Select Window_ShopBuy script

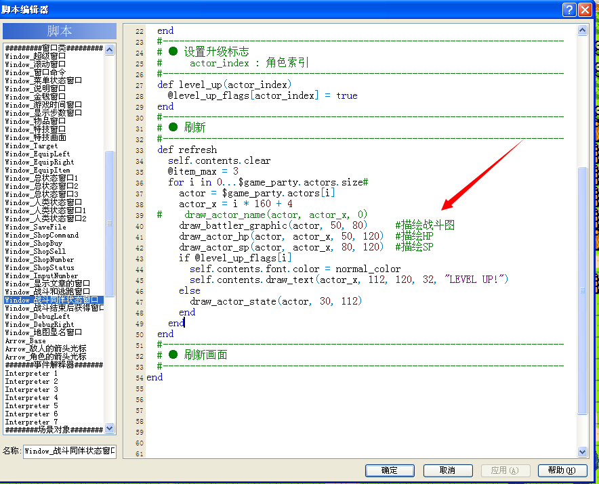point(34,243)
